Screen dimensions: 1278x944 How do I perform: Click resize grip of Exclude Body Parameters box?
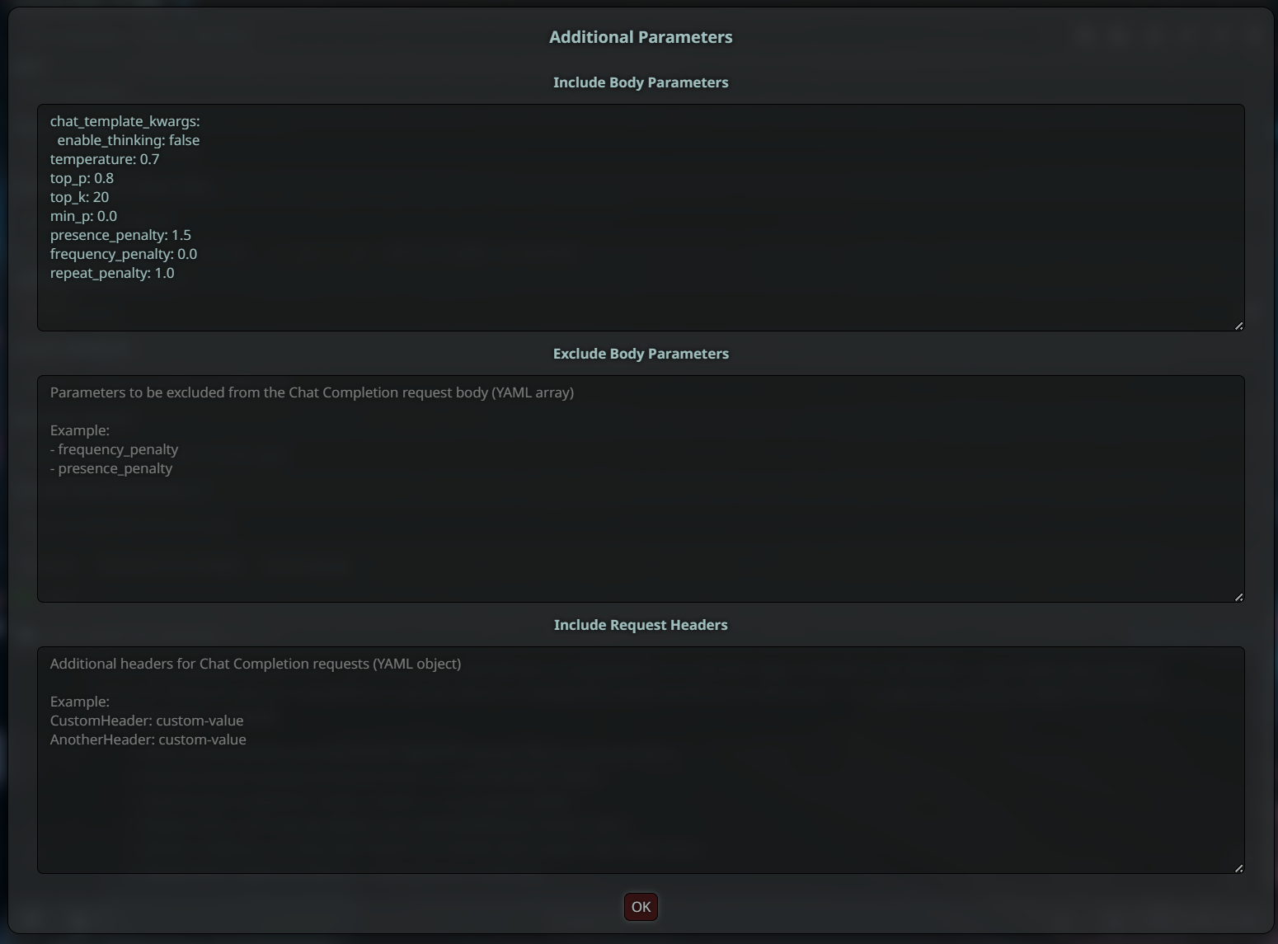[1238, 597]
